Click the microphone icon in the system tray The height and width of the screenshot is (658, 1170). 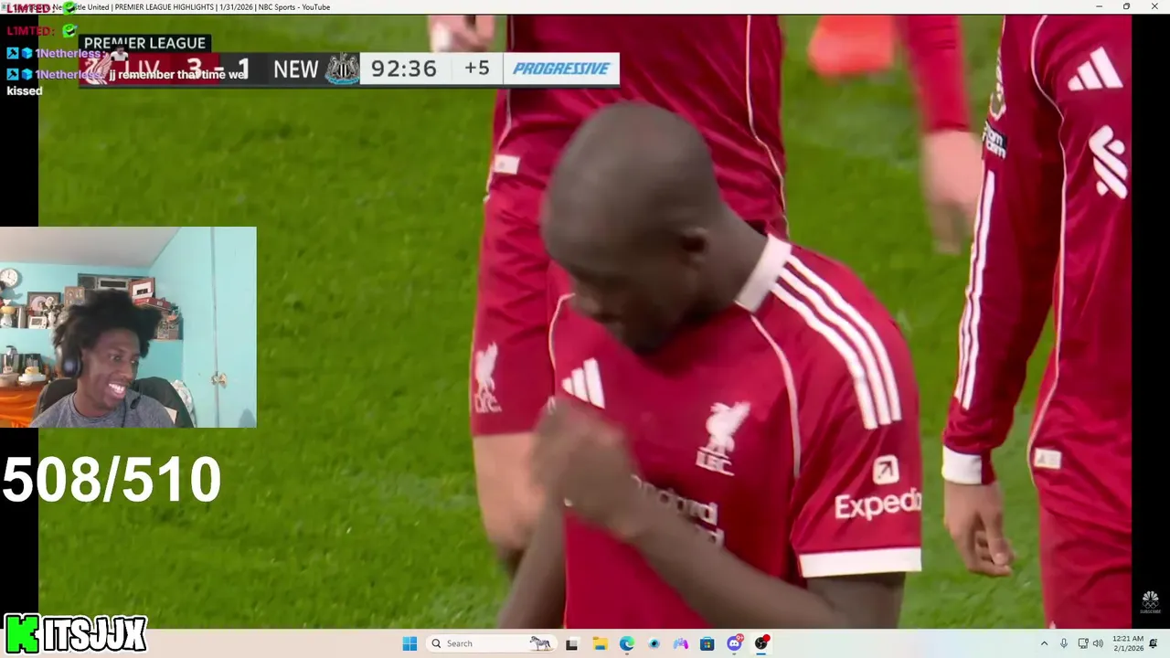1064,643
